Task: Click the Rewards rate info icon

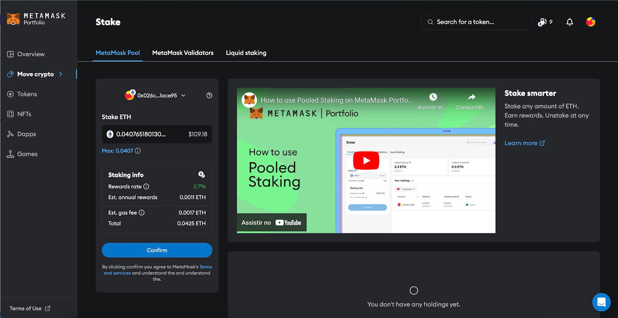Action: coord(146,187)
